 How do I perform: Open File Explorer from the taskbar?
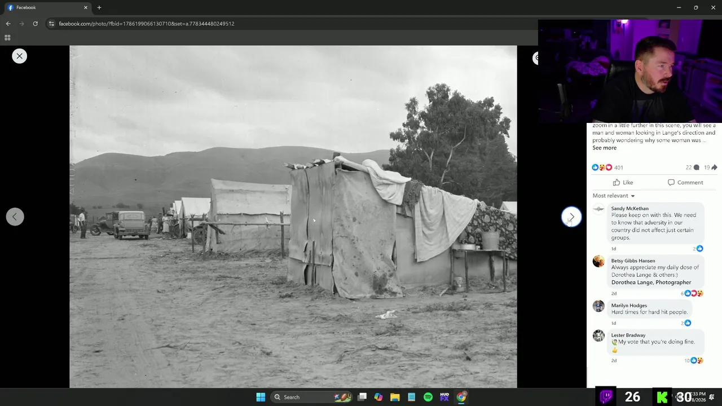click(x=395, y=397)
